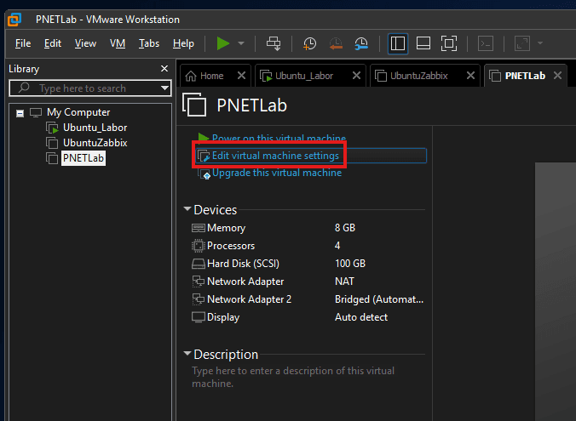Image resolution: width=576 pixels, height=421 pixels.
Task: Click the stretch guest display icon
Action: (x=522, y=43)
